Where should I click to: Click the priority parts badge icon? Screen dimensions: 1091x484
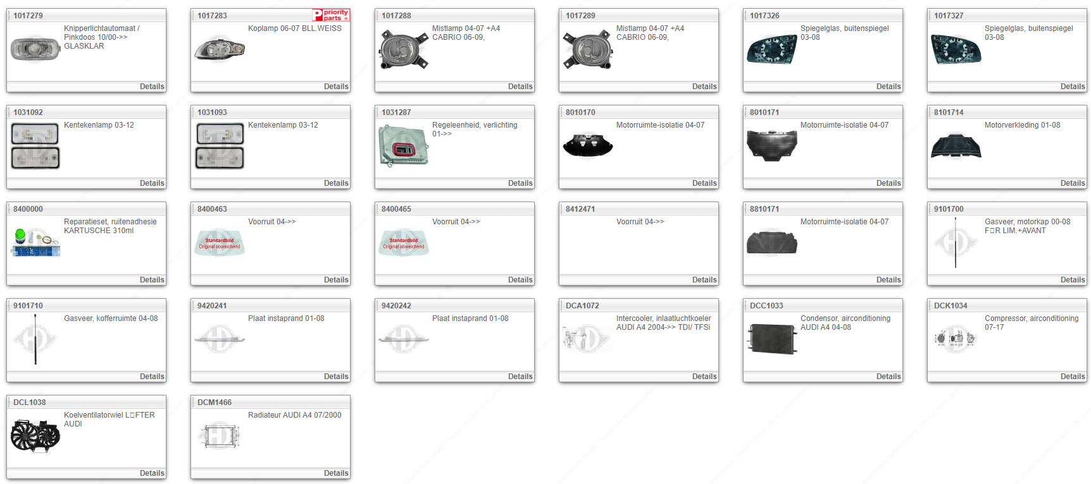tap(331, 15)
